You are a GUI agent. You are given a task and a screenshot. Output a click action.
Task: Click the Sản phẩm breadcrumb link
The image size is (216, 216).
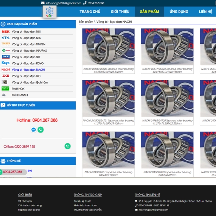click(86, 22)
